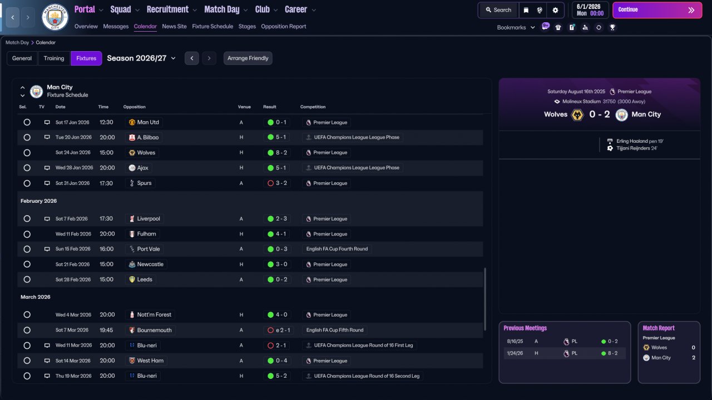Click the shirt icon in bookmarks bar
This screenshot has width=712, height=400.
[x=558, y=27]
